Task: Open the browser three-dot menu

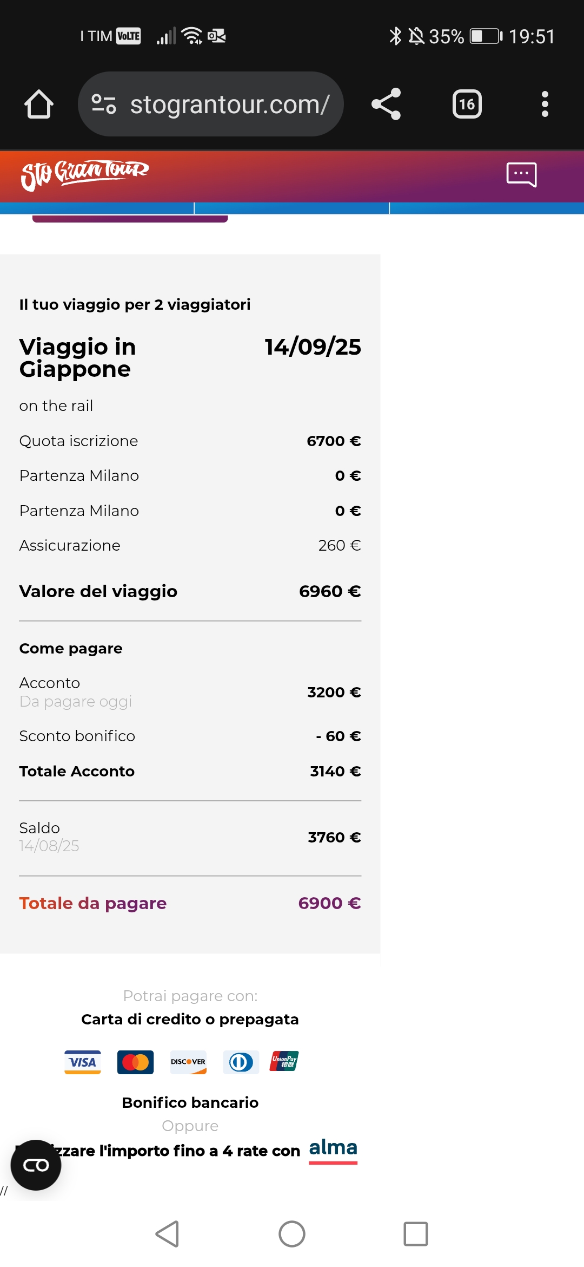Action: pyautogui.click(x=545, y=104)
